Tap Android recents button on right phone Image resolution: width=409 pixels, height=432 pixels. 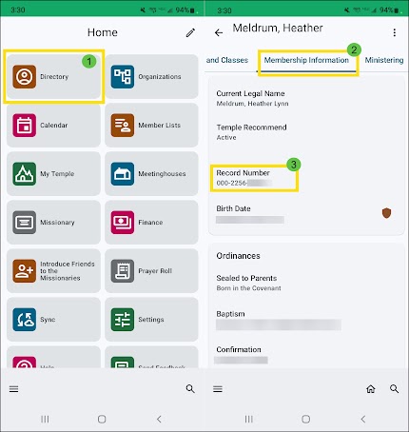[x=249, y=420]
